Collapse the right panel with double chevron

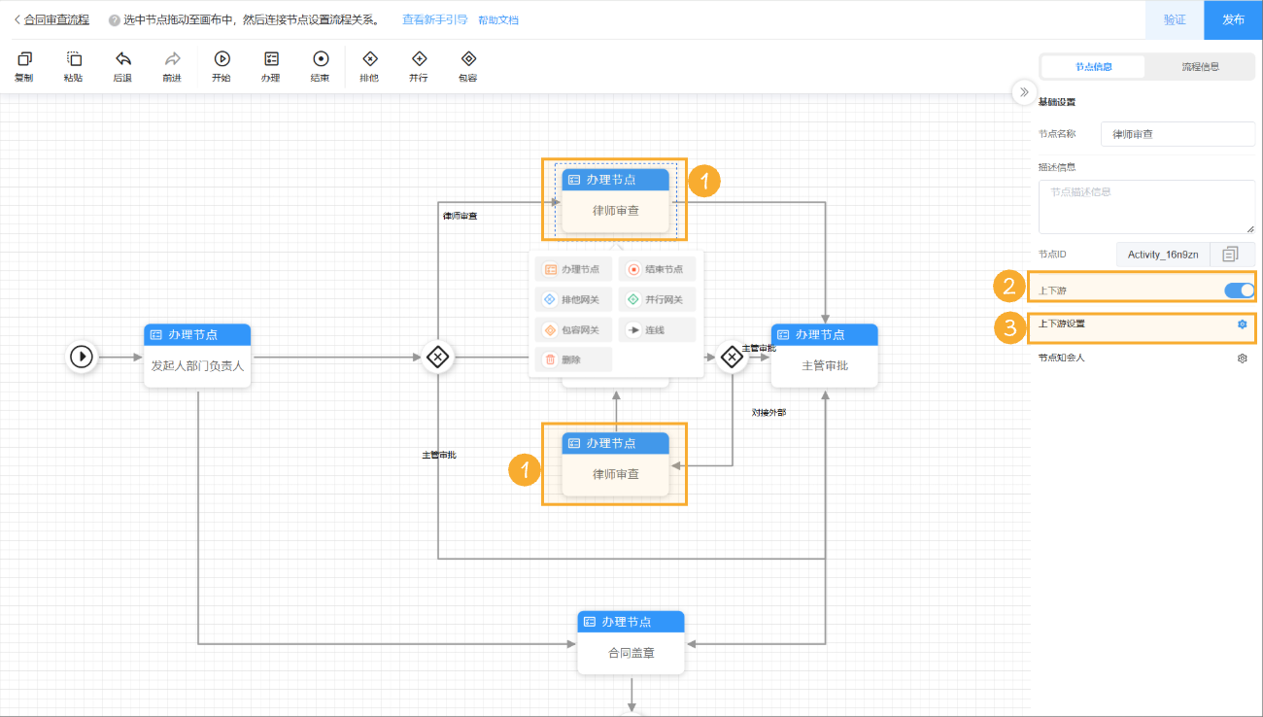[1023, 91]
